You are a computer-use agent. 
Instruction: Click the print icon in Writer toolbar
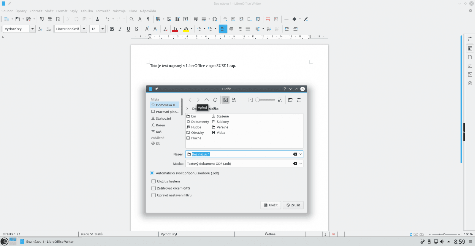click(x=50, y=19)
